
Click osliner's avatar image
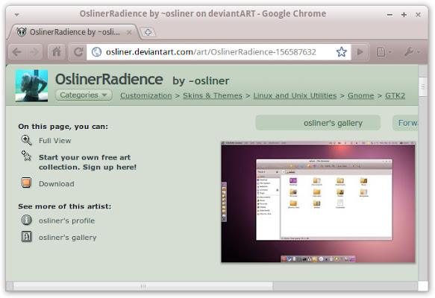pos(31,86)
